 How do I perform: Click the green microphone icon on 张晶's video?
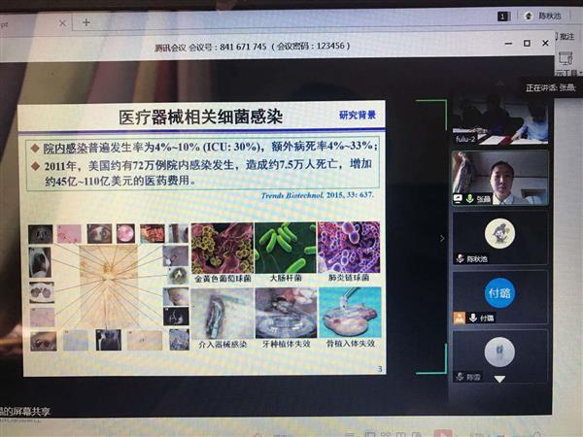click(x=470, y=198)
